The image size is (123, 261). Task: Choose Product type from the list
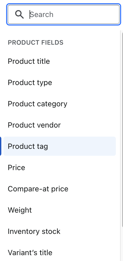pos(59,83)
